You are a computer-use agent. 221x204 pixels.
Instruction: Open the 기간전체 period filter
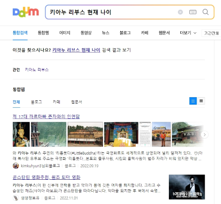coord(211,33)
